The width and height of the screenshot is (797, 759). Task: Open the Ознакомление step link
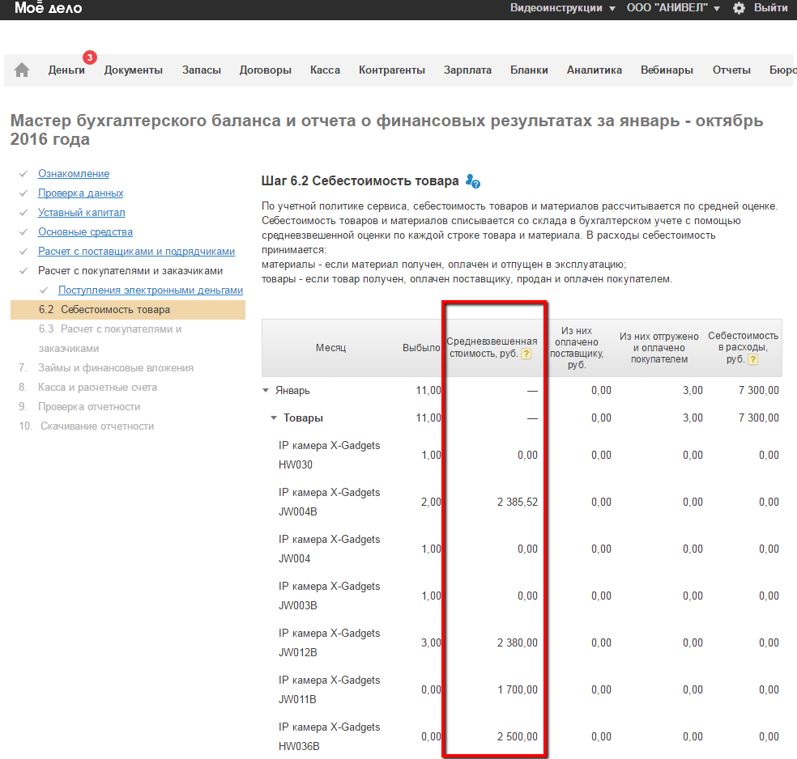[74, 174]
